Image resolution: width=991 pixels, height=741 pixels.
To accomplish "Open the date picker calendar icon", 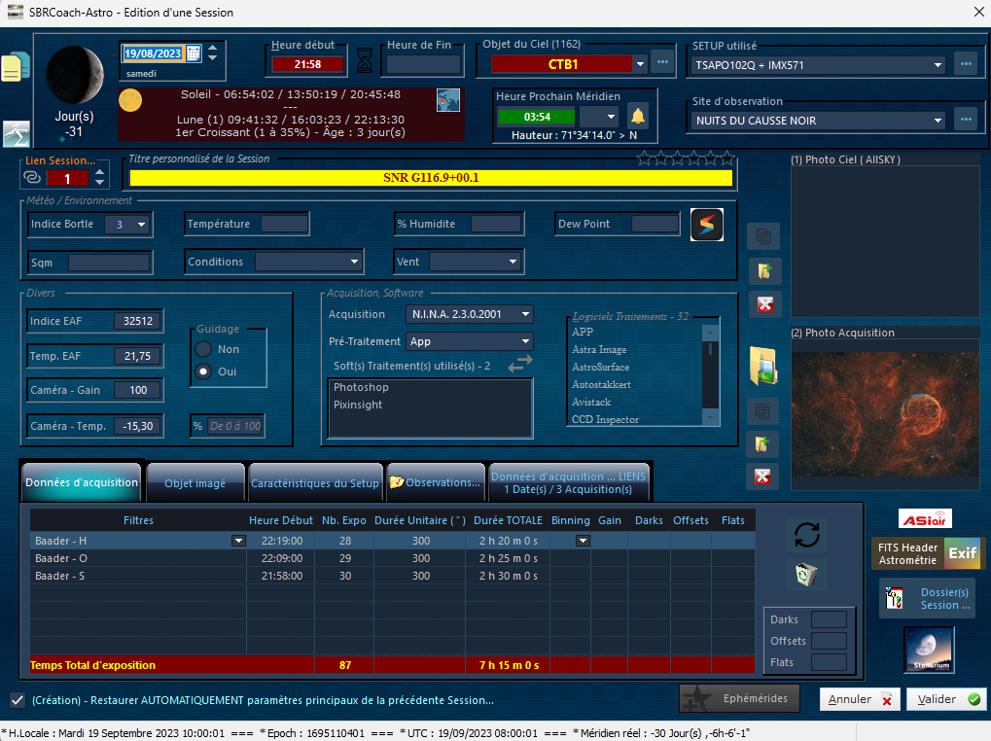I will 195,53.
